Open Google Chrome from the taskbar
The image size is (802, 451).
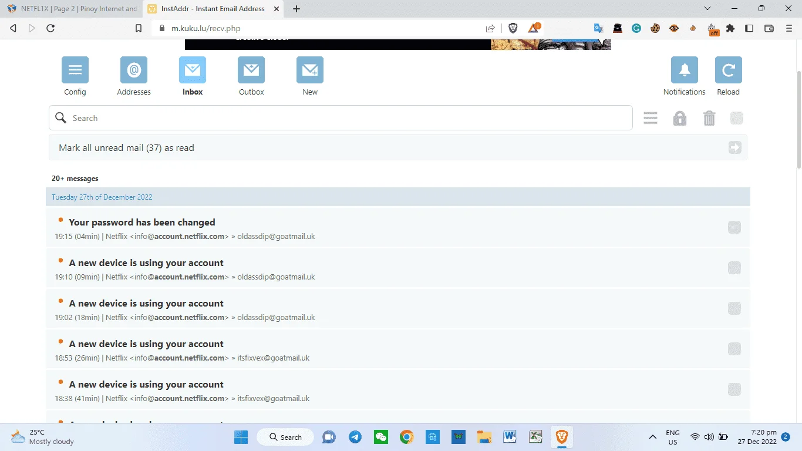click(x=406, y=437)
